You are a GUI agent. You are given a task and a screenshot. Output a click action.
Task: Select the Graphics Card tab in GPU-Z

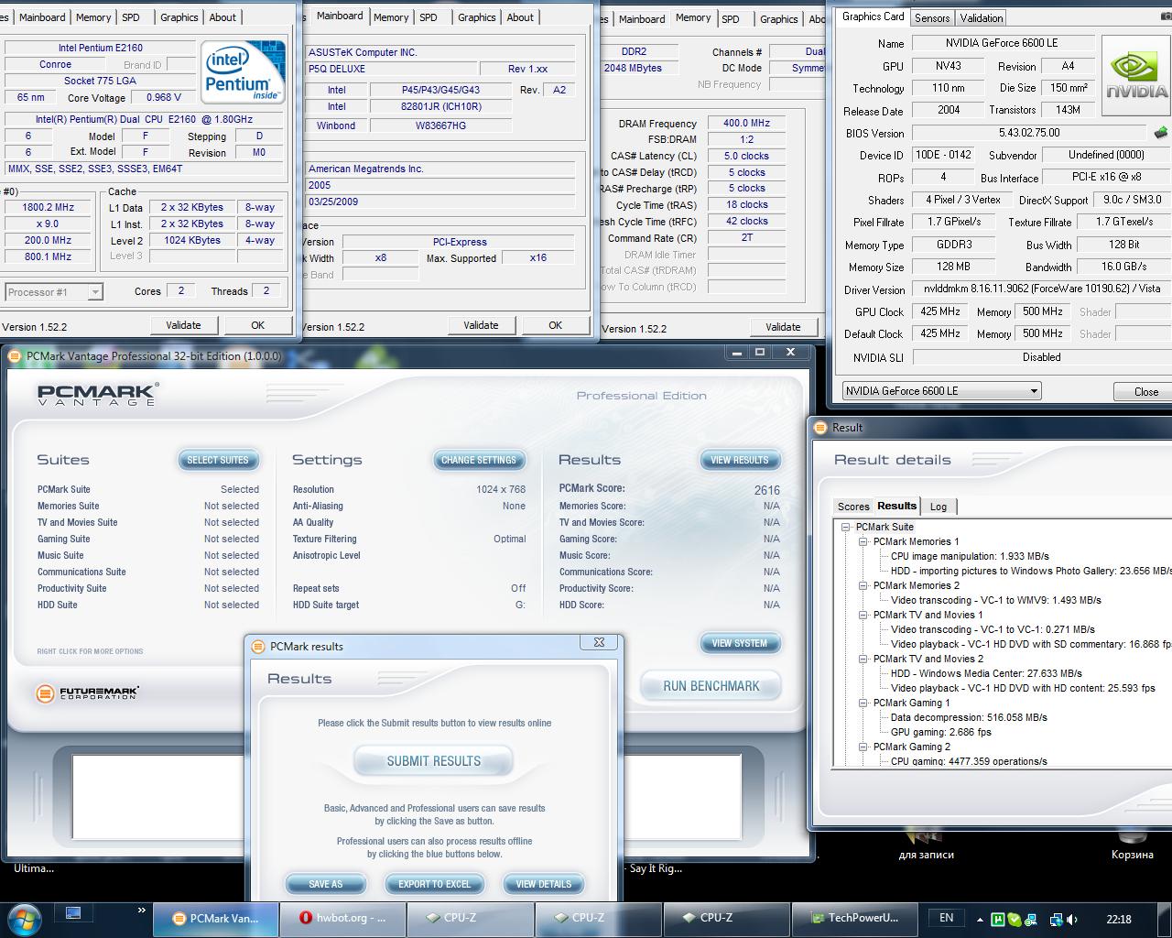point(873,16)
